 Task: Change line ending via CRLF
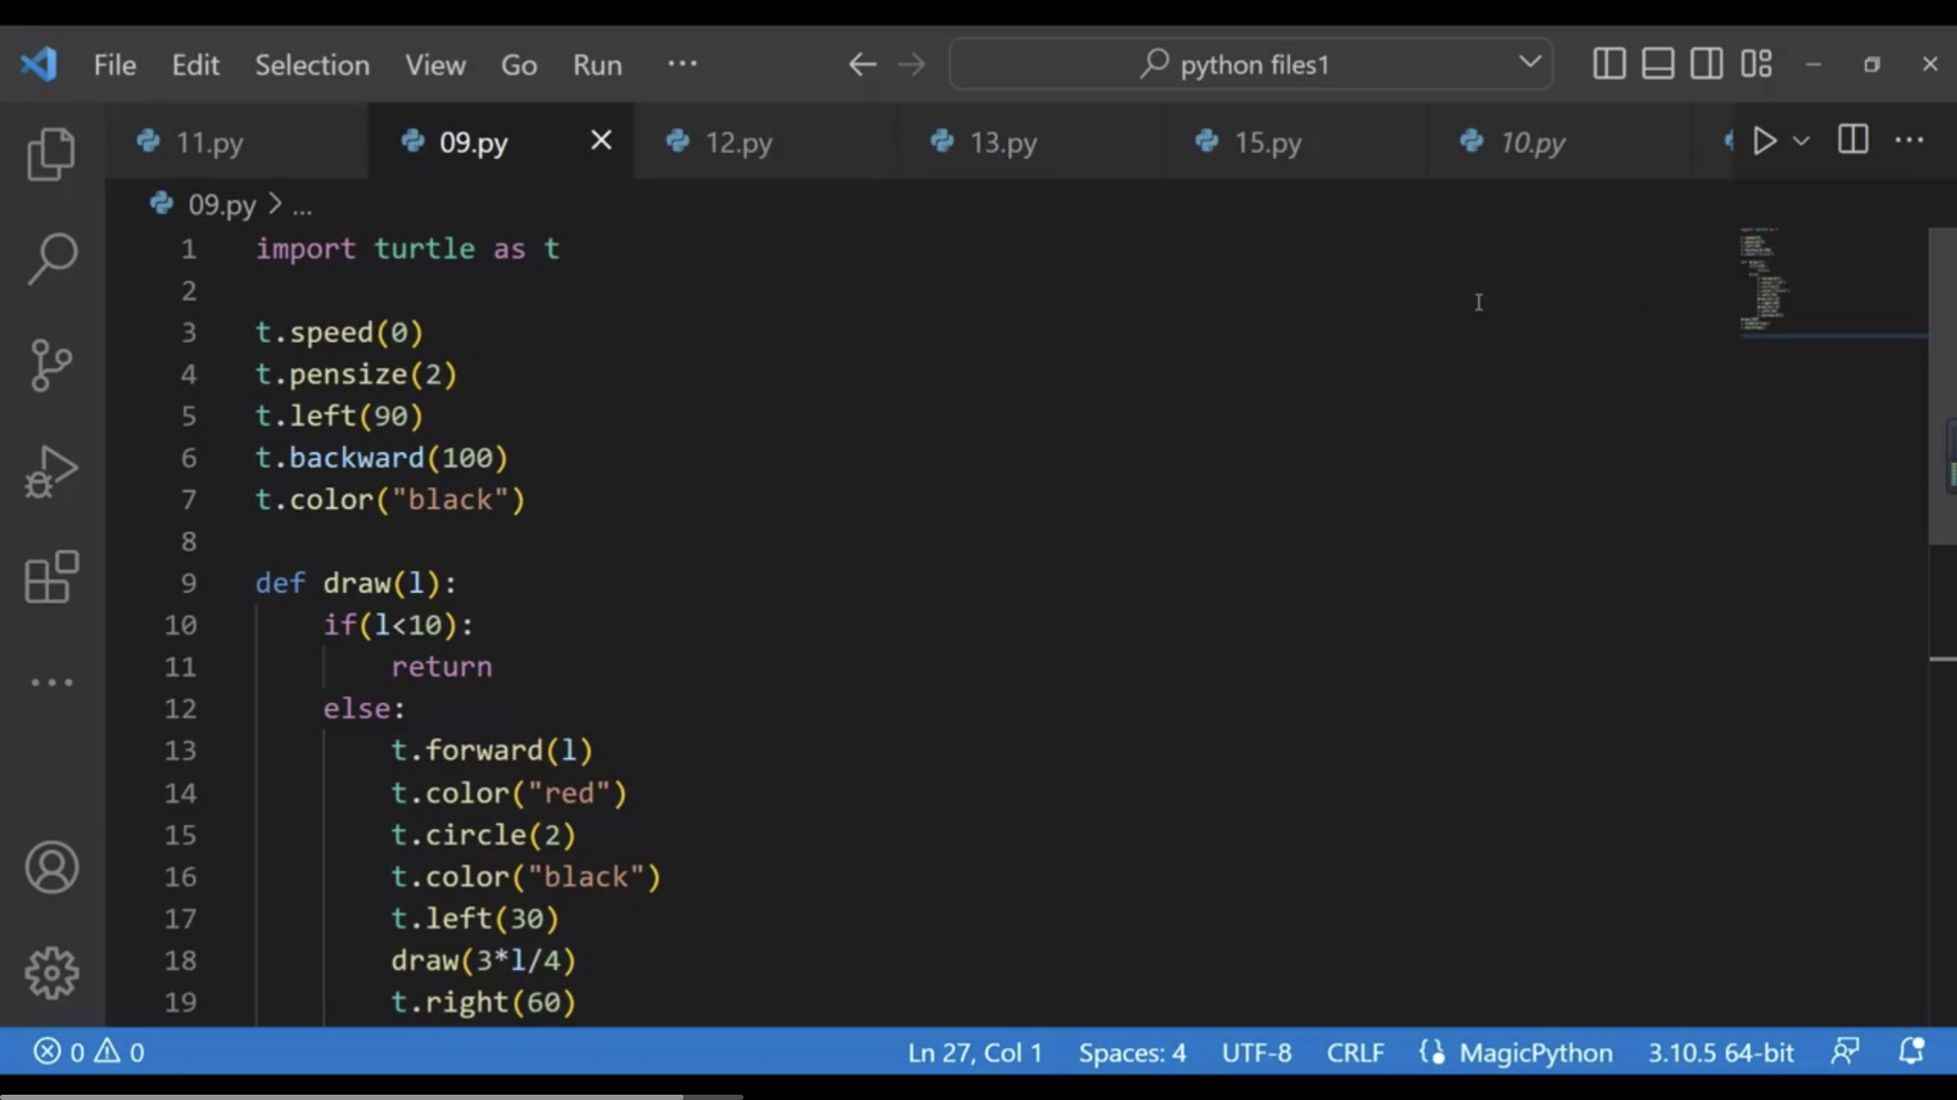click(x=1355, y=1053)
